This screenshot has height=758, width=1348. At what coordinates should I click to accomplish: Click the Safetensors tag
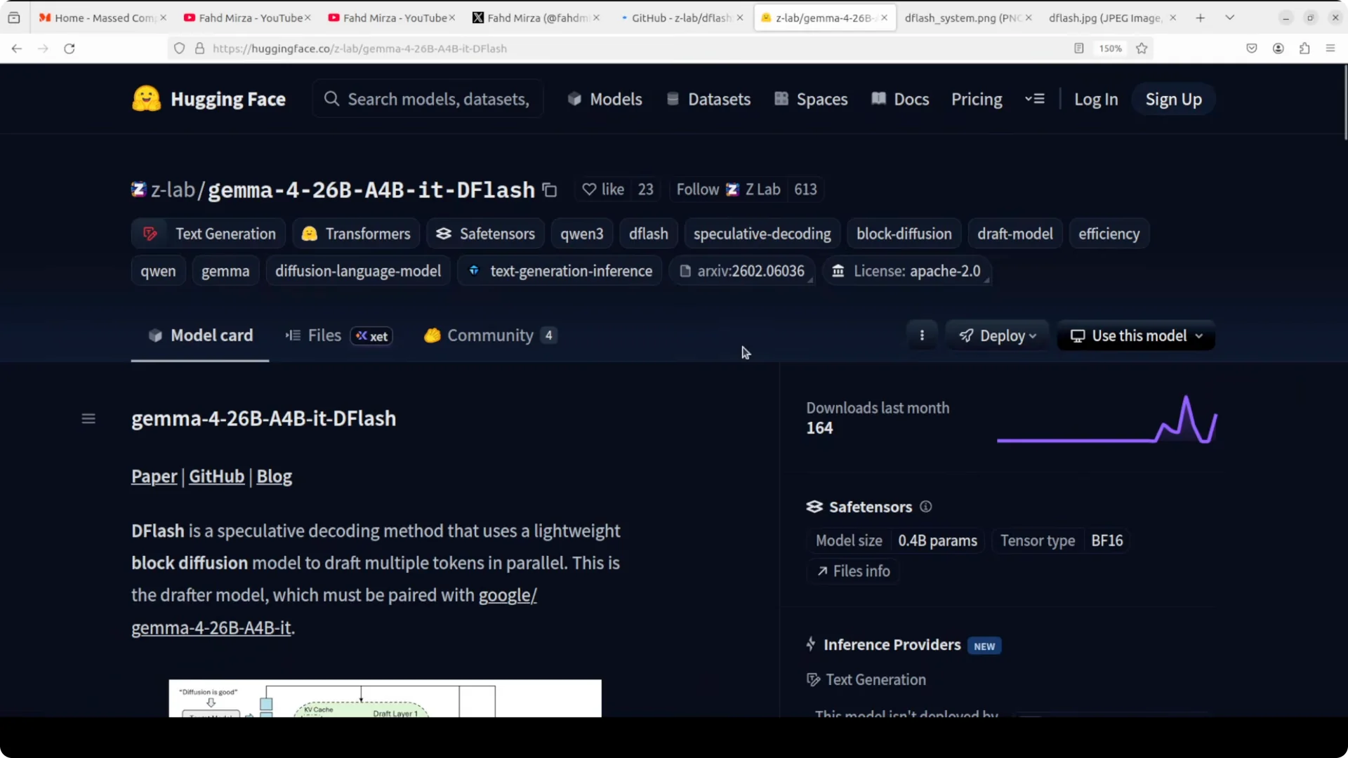(x=485, y=234)
